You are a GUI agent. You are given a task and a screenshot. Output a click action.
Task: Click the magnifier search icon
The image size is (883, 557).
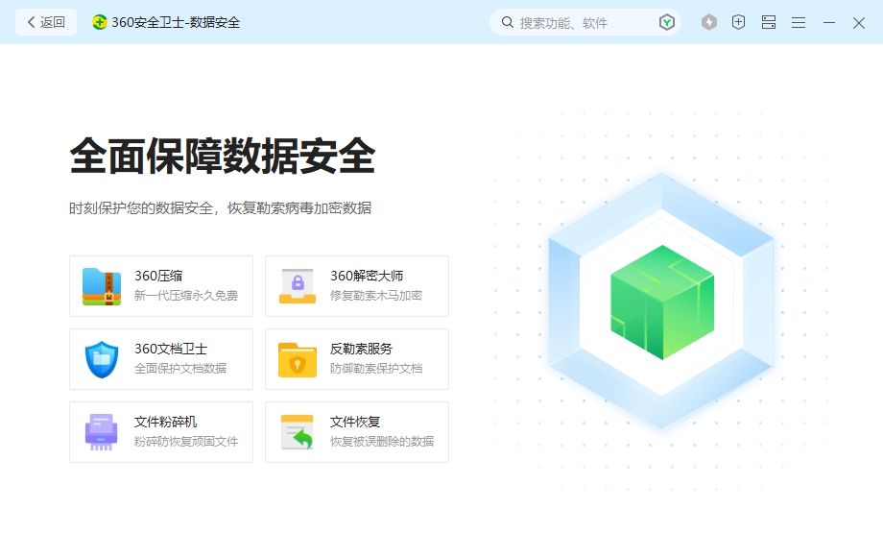(508, 22)
